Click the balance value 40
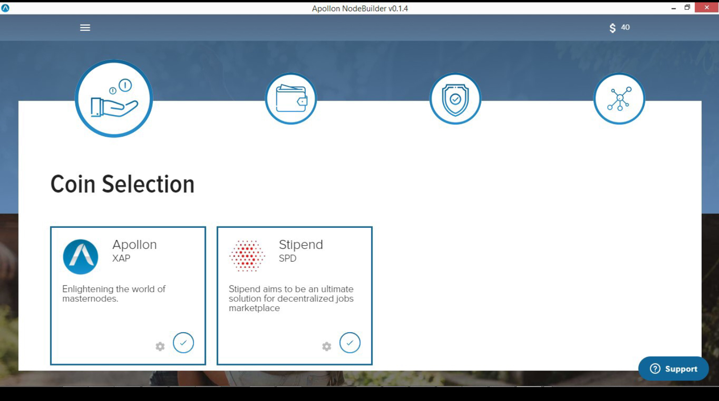The image size is (719, 401). pyautogui.click(x=625, y=27)
